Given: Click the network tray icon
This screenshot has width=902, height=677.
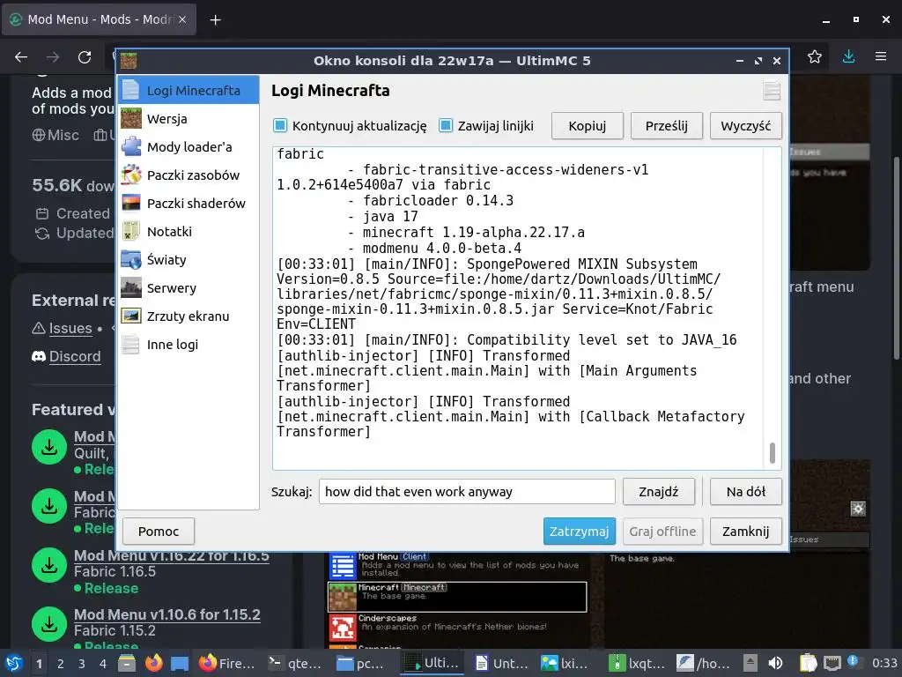Looking at the screenshot, I should tap(832, 663).
